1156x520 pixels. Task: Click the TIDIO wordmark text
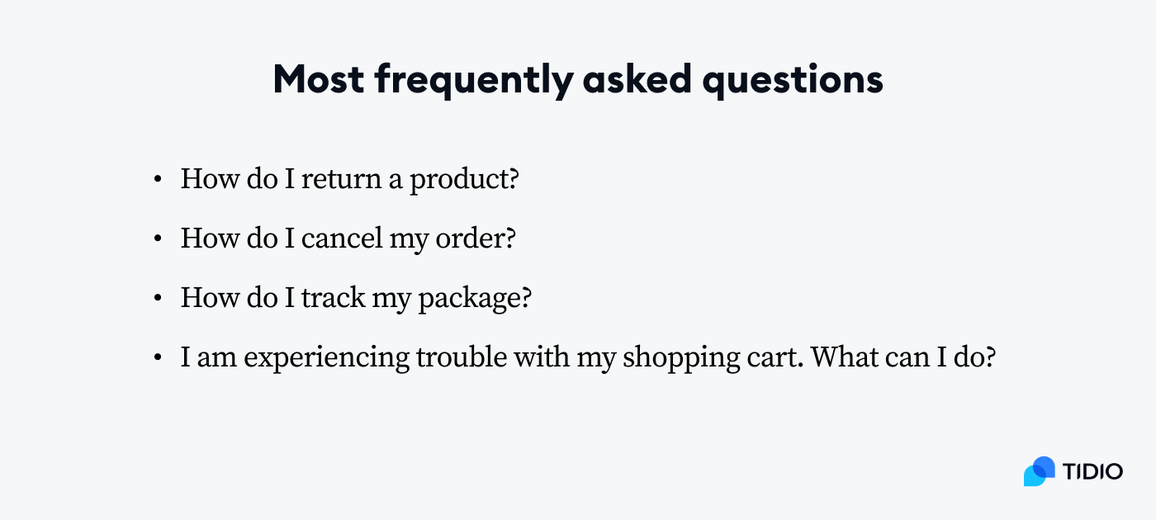pyautogui.click(x=1092, y=472)
